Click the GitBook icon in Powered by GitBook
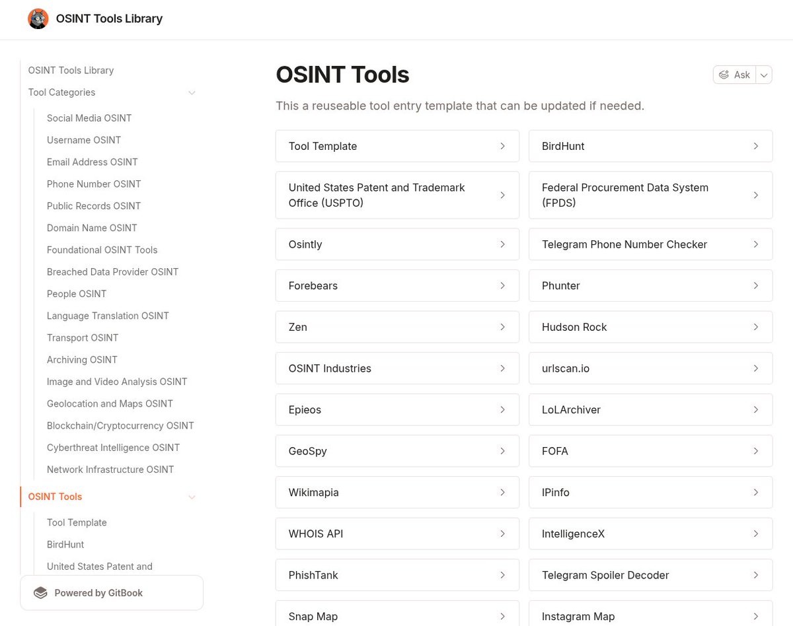This screenshot has width=793, height=626. pyautogui.click(x=41, y=593)
